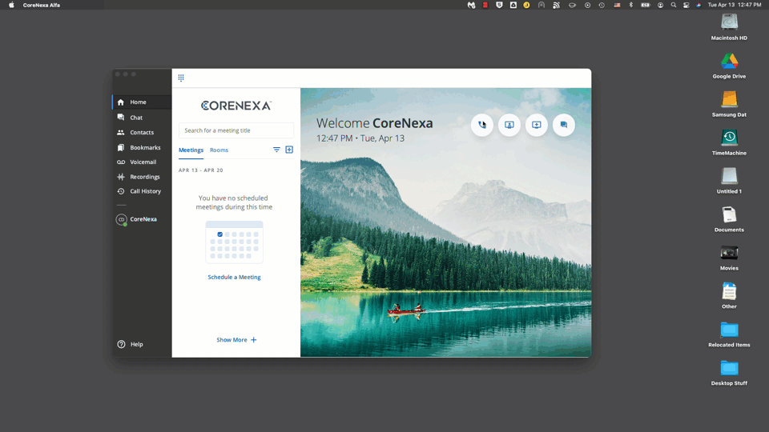This screenshot has height=432, width=769.
Task: Click the 'Welcome CoreNexa' heading
Action: pos(375,123)
